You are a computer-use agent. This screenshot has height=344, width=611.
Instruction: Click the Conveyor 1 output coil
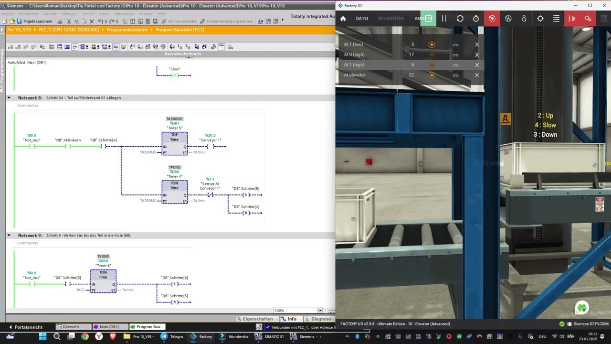tap(210, 146)
